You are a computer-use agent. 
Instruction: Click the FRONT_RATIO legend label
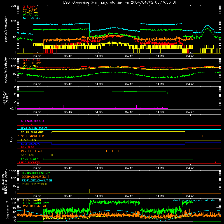pyautogui.click(x=32, y=200)
